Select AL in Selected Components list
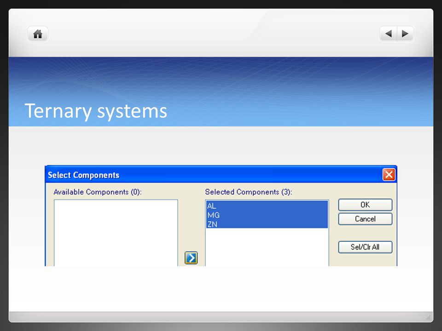 coord(267,205)
